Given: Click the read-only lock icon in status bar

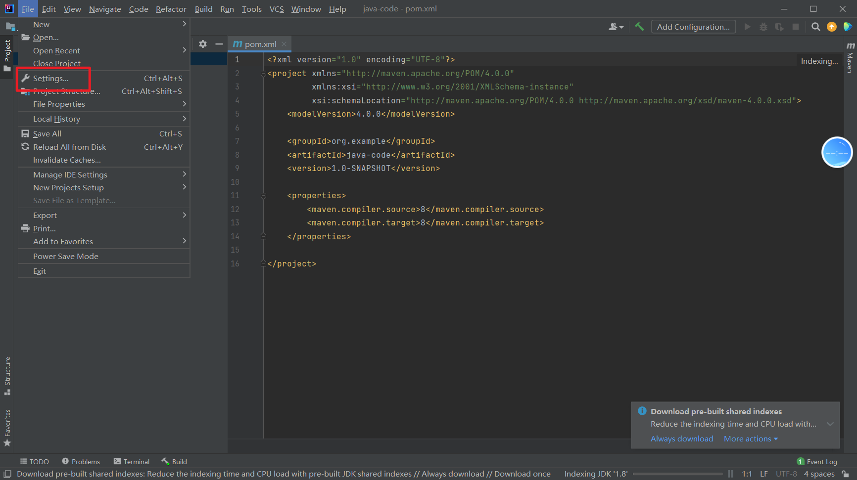Looking at the screenshot, I should [846, 474].
